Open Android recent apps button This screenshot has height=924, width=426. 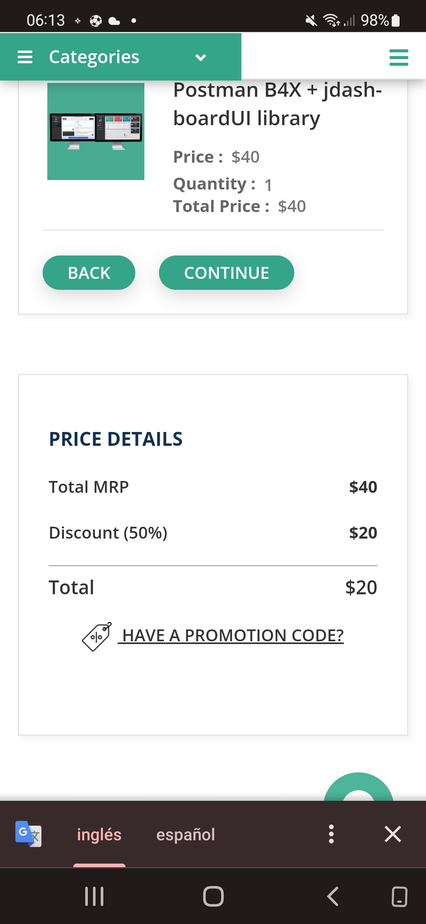(94, 896)
